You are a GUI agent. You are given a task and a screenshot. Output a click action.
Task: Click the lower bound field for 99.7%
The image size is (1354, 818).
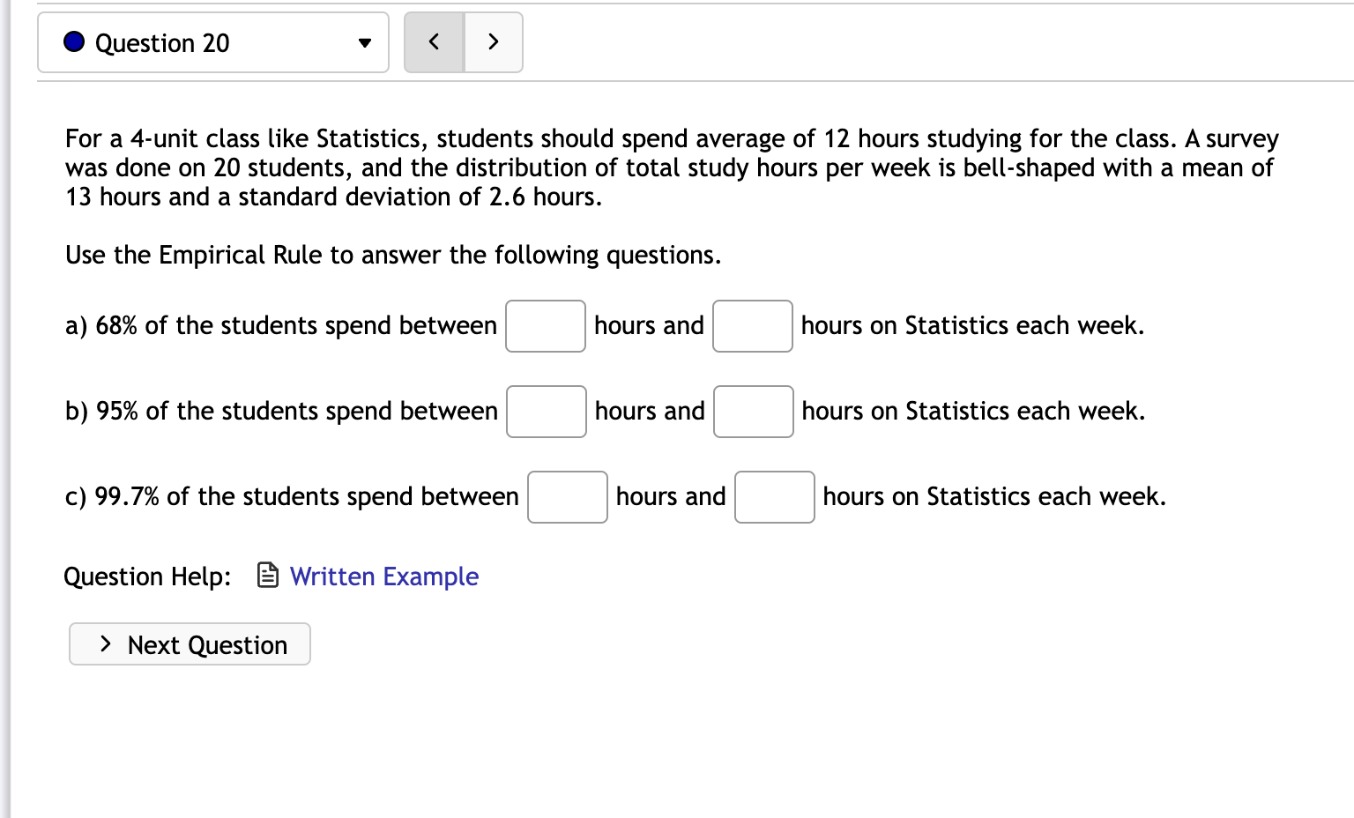click(567, 497)
